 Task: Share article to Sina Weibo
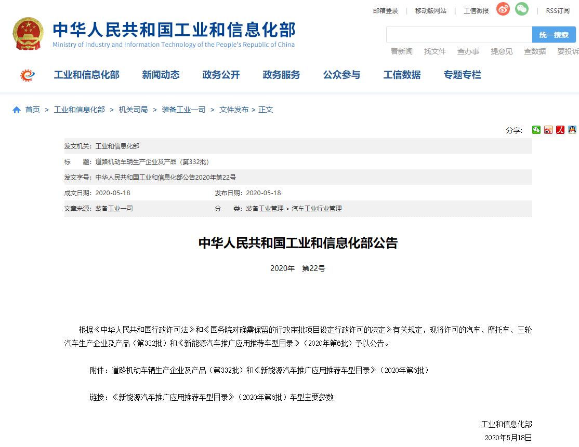point(548,130)
